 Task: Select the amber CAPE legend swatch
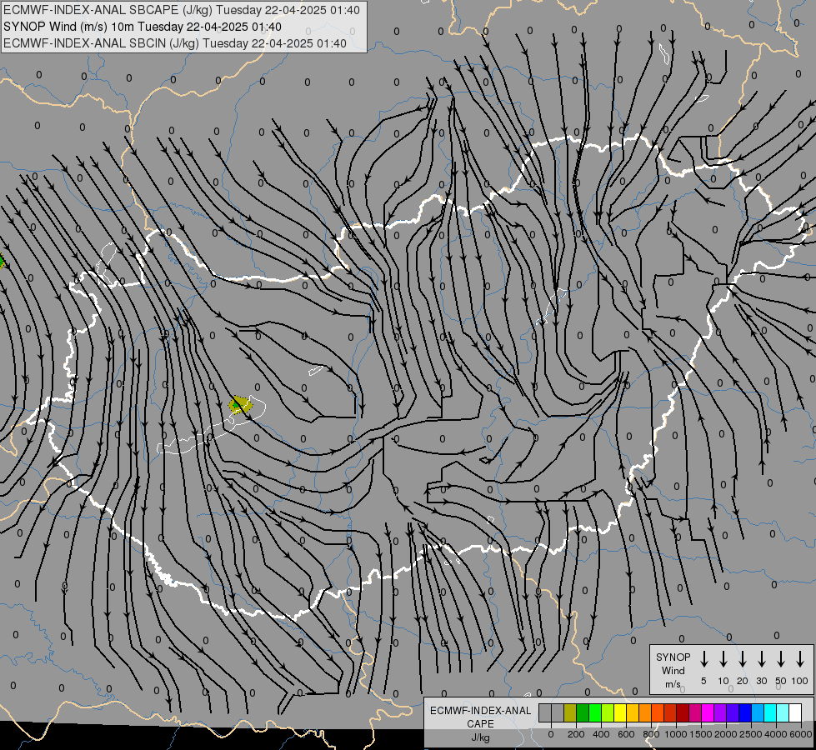coord(633,712)
